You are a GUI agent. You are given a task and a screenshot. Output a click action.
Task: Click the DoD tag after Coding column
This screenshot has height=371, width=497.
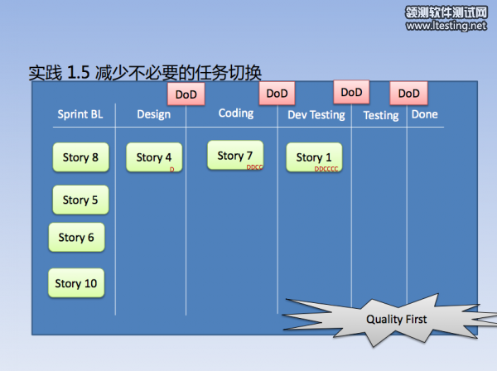click(277, 93)
